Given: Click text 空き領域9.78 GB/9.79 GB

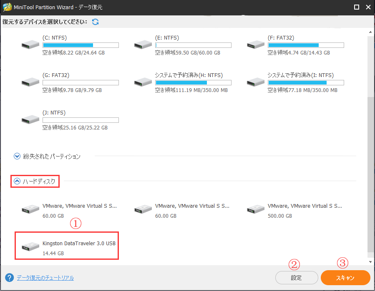Looking at the screenshot, I should (x=72, y=90).
